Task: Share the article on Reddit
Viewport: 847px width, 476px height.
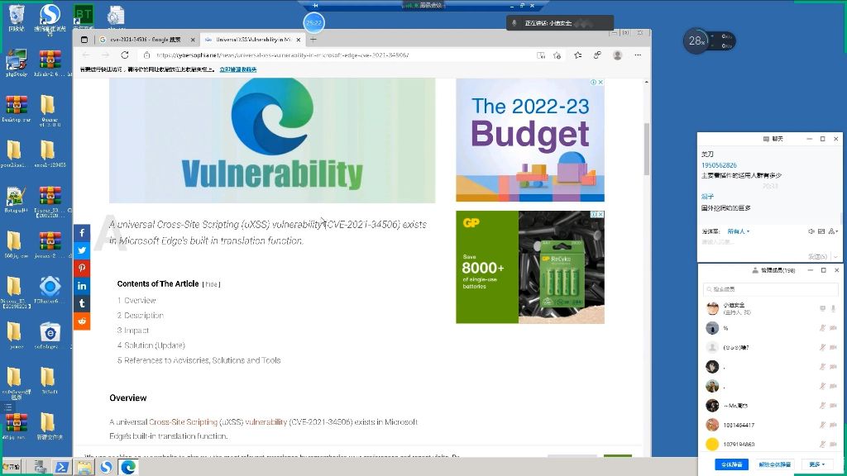Action: click(82, 321)
